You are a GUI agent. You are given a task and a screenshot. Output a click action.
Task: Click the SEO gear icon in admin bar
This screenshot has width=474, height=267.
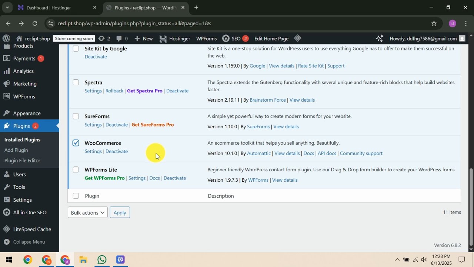226,38
